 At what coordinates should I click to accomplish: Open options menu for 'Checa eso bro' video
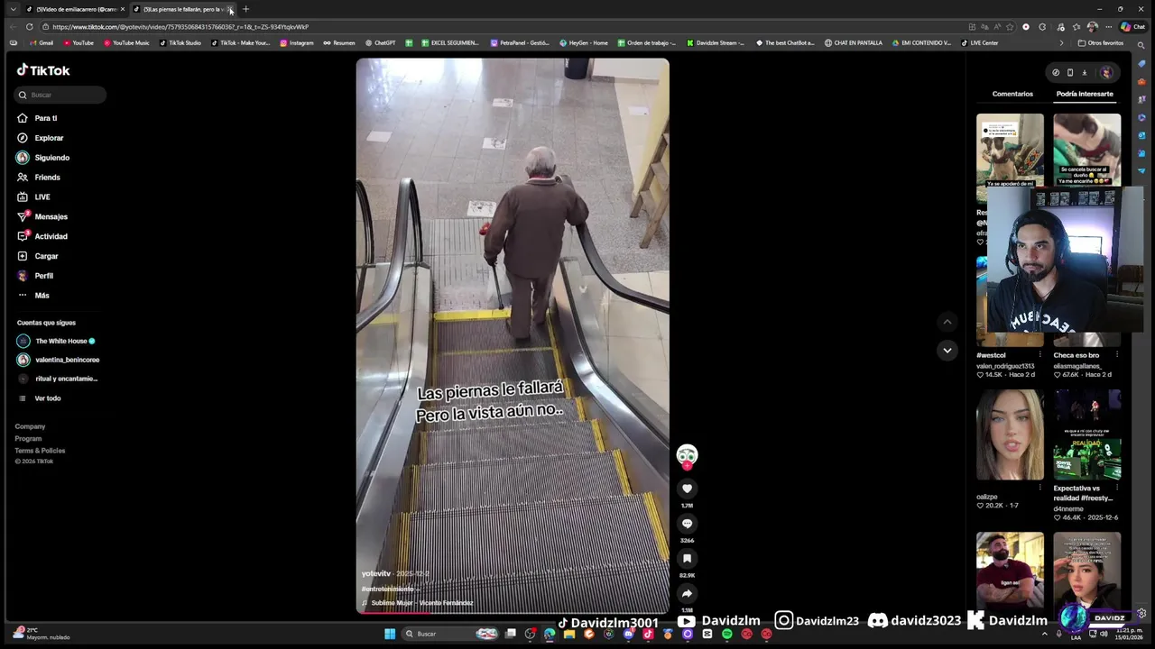1116,355
